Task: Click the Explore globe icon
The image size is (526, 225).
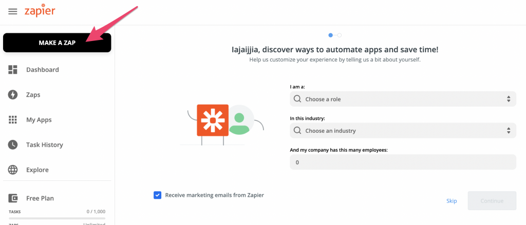Action: [13, 170]
